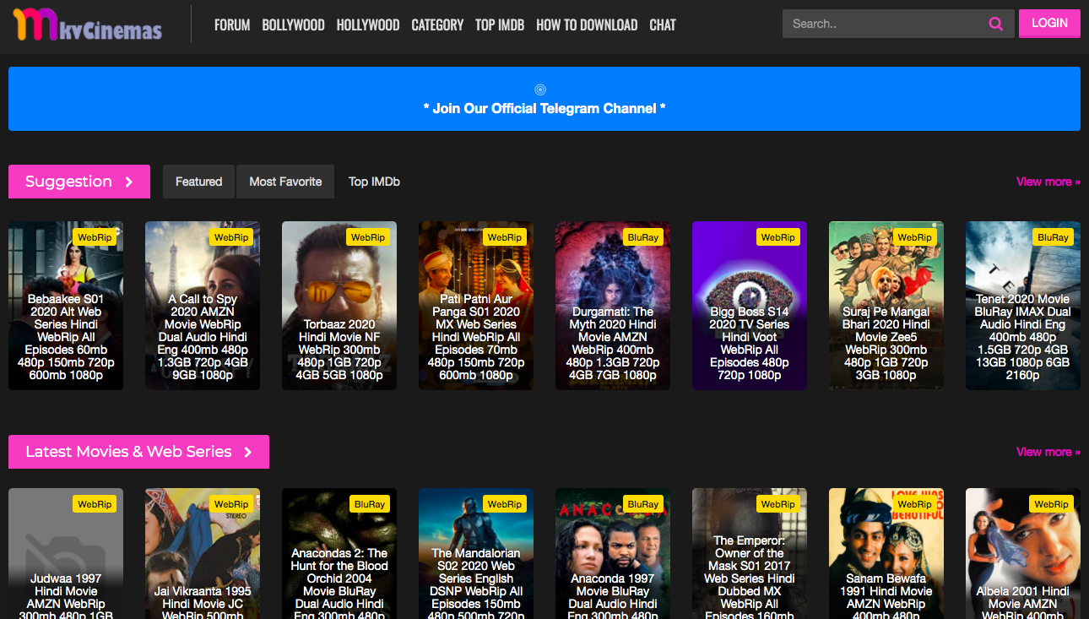This screenshot has width=1089, height=619.
Task: Click the MkvCinemas logo
Action: 88,24
